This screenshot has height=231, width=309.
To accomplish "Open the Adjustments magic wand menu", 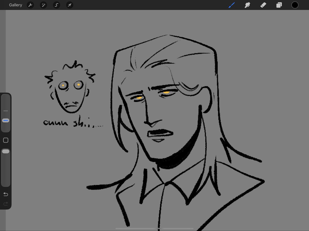I will point(43,5).
